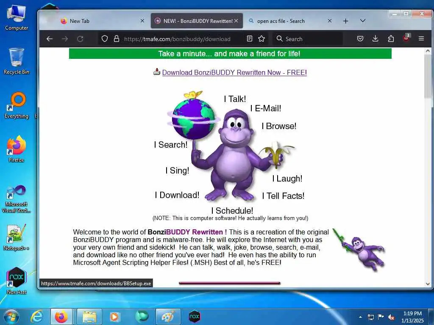Close the New Tab tab
434x325 pixels.
click(142, 21)
